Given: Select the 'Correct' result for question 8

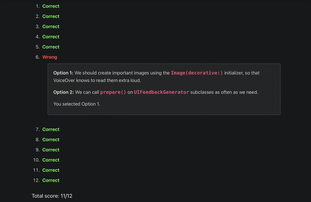Looking at the screenshot, I should tap(51, 140).
